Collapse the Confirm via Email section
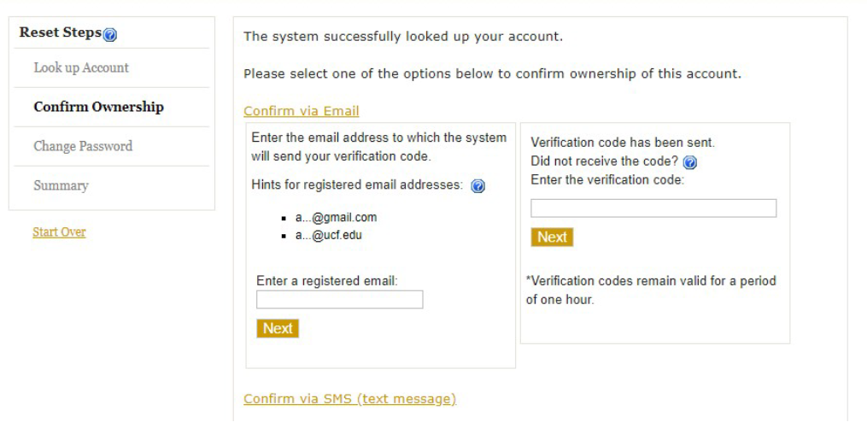Viewport: 867px width, 422px height. (302, 110)
